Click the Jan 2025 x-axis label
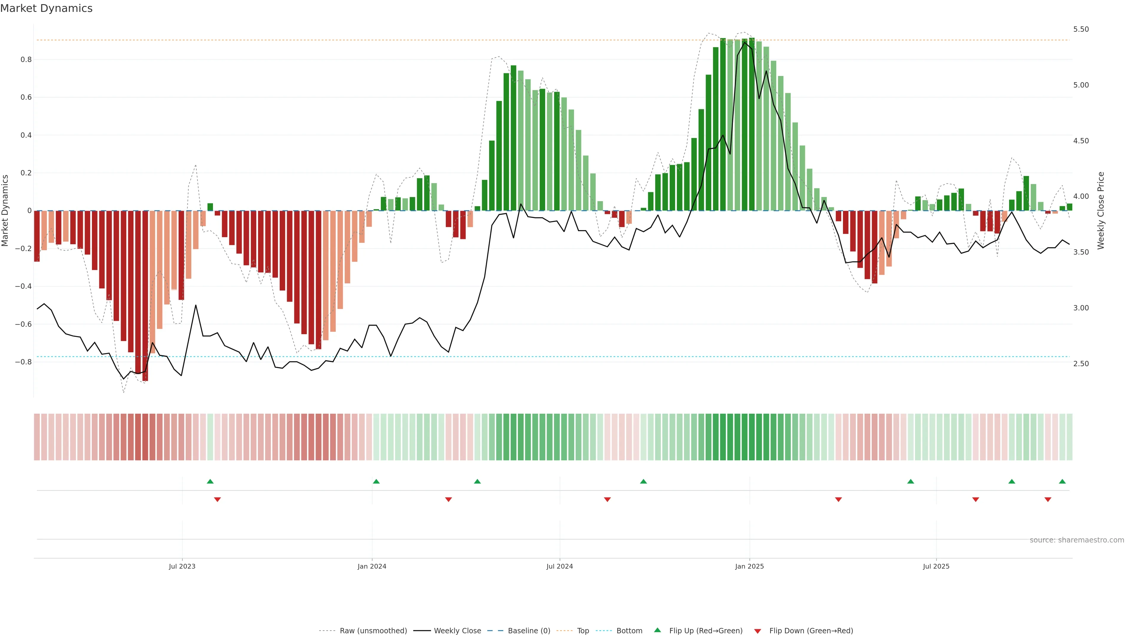The image size is (1139, 641). tap(749, 566)
